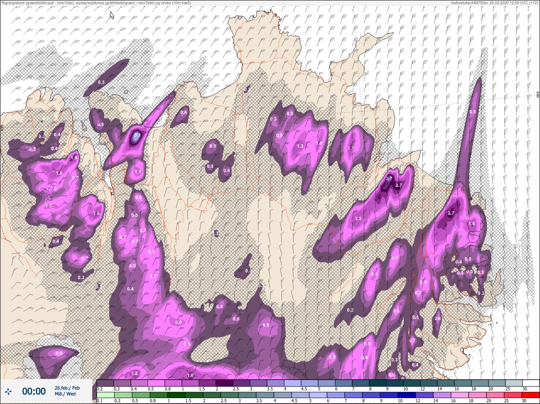540x404 pixels.
Task: Pick the dark purple upper swatch at 2
Action: pyautogui.click(x=224, y=383)
